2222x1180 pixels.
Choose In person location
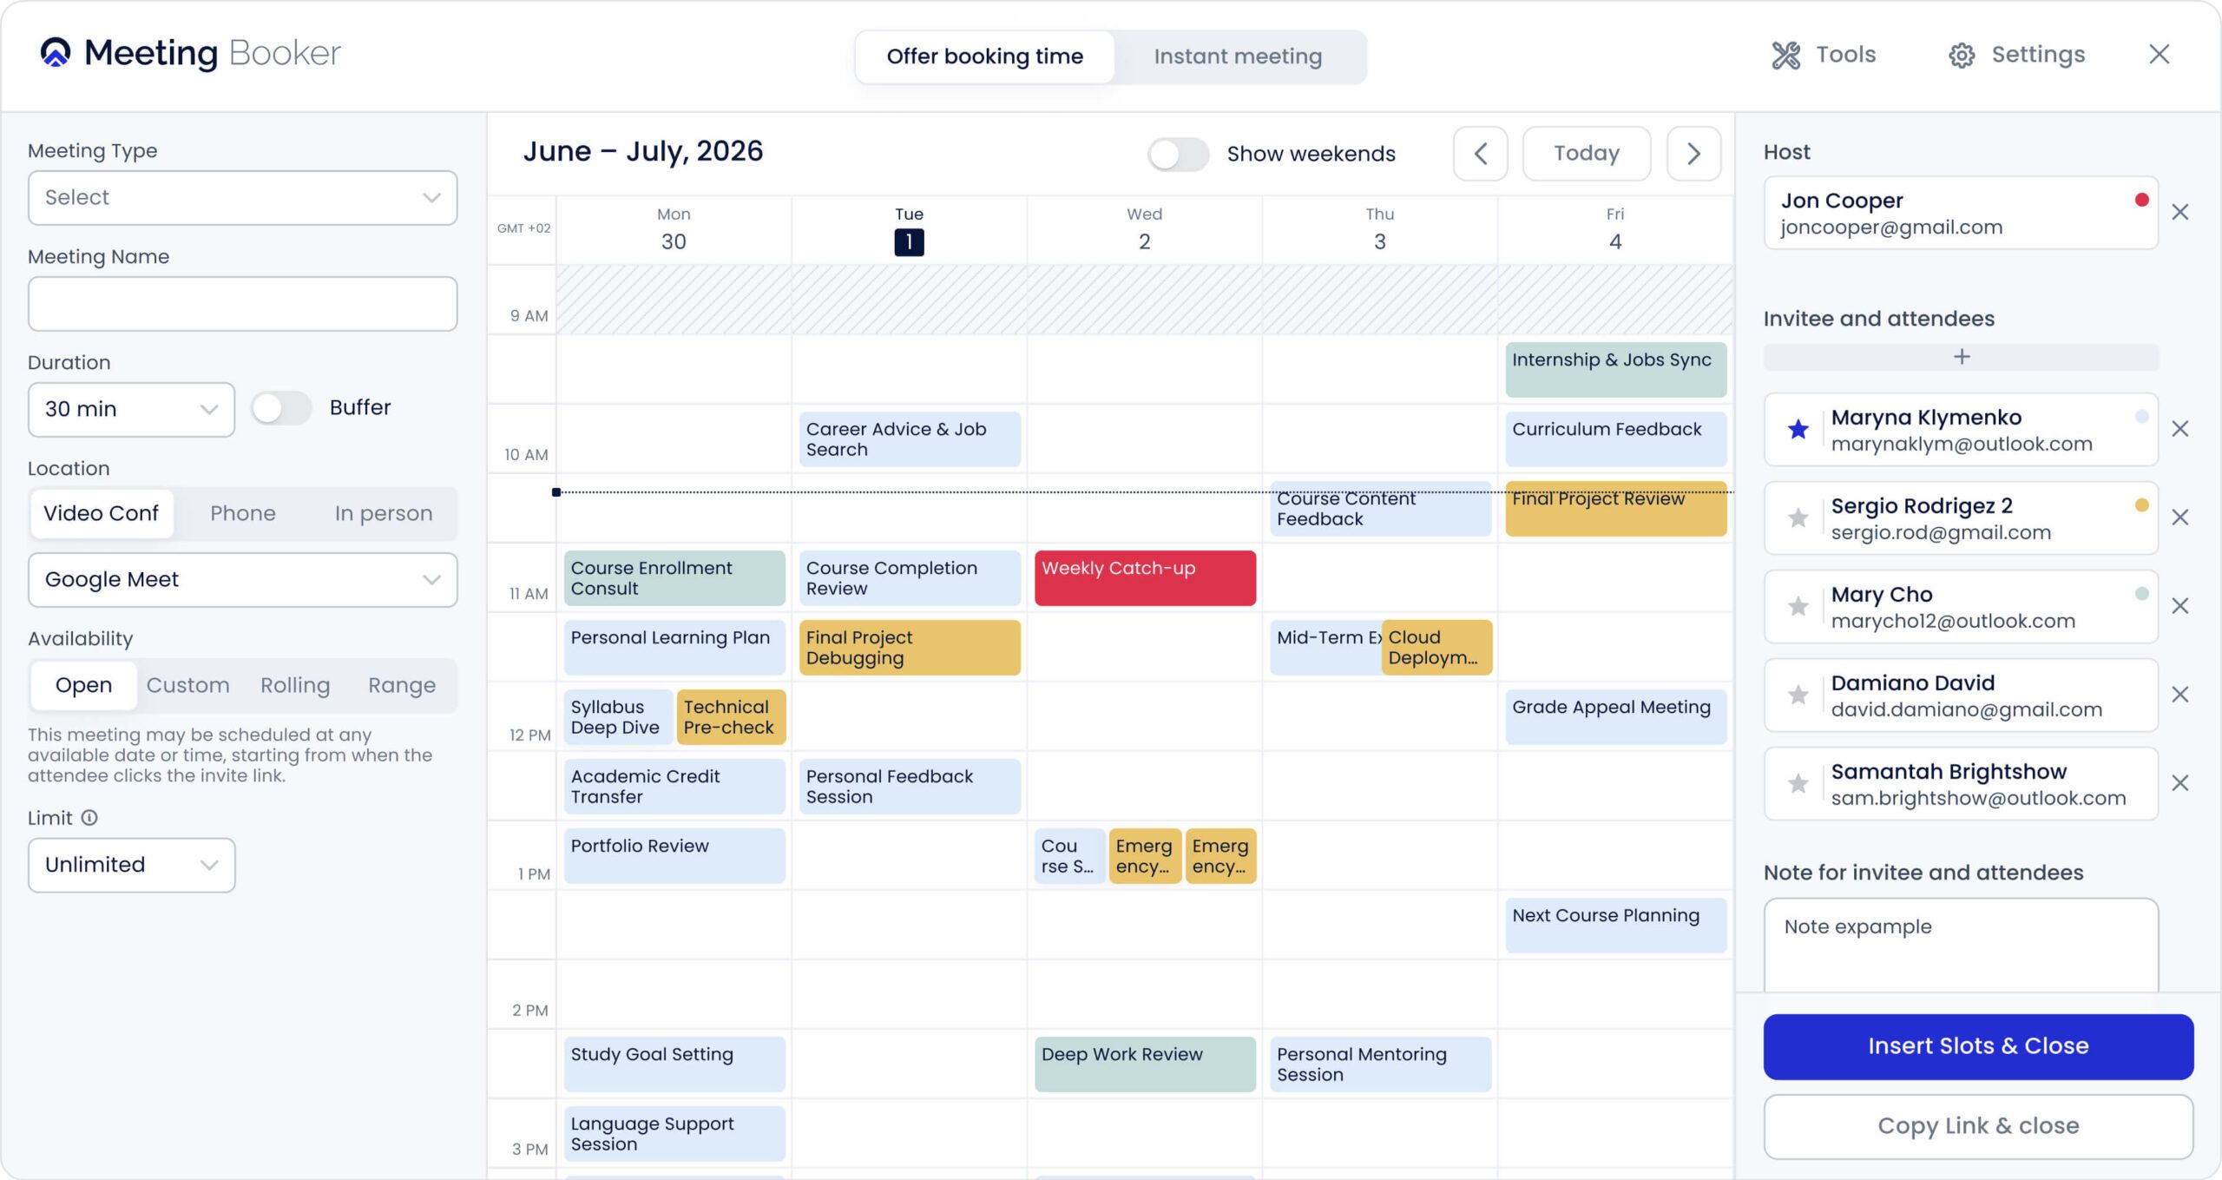pos(384,513)
